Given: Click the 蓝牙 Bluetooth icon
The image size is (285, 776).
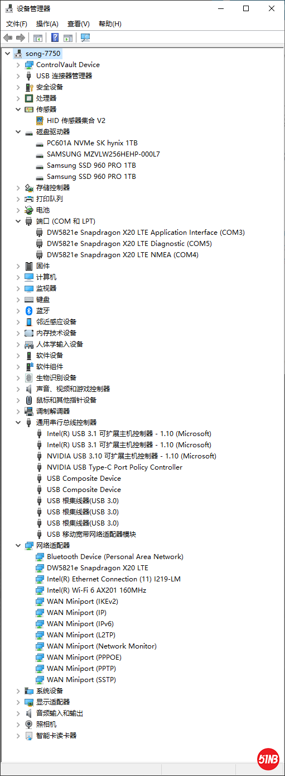Looking at the screenshot, I should [x=29, y=311].
